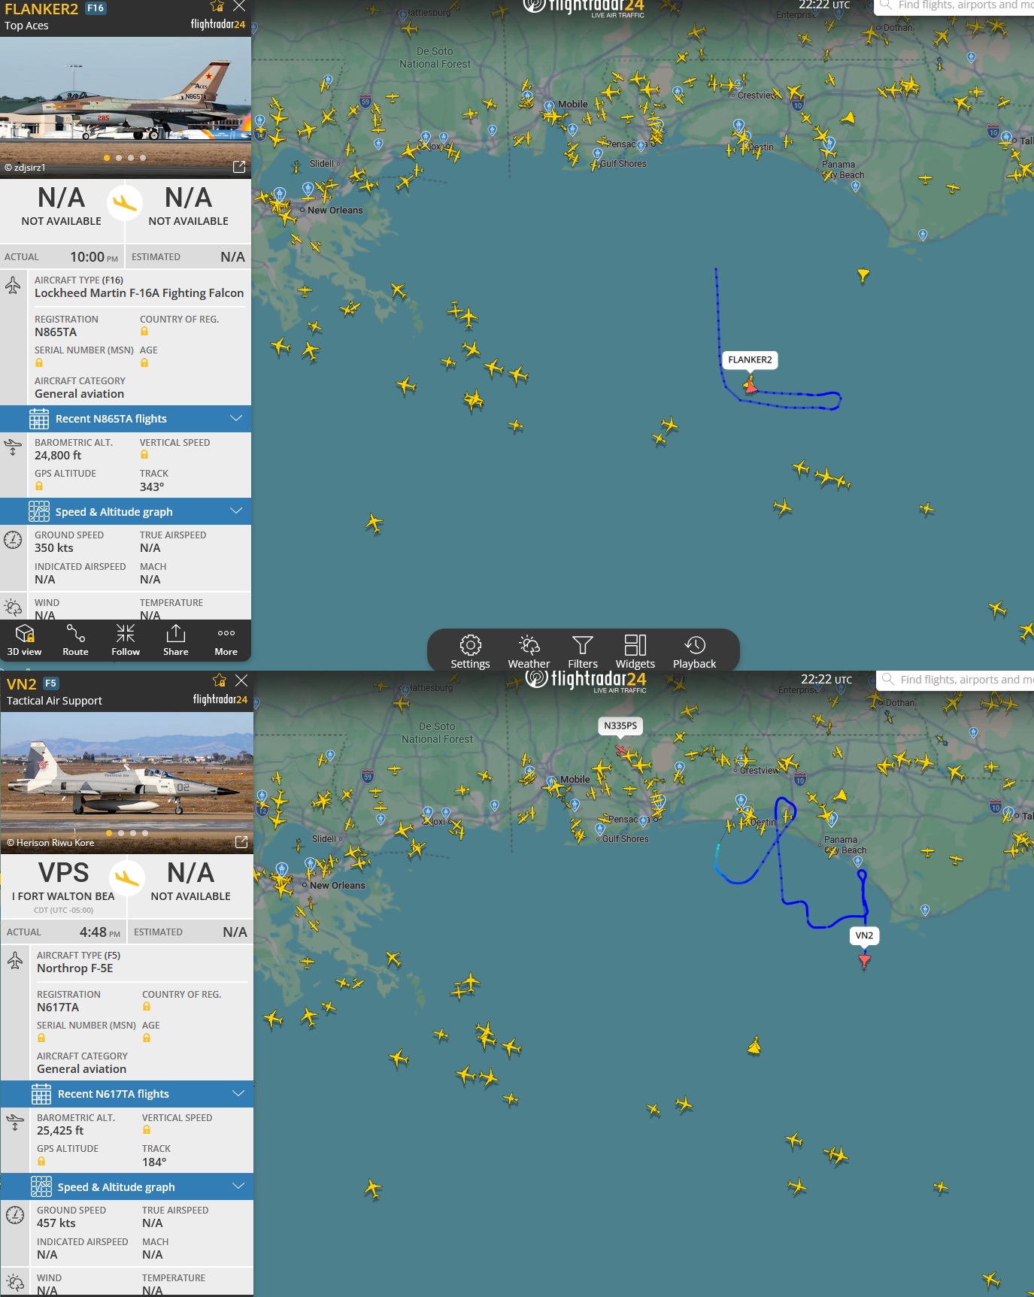
Task: Unlock VN2 Country of Reg. padlock
Action: coord(147,1007)
